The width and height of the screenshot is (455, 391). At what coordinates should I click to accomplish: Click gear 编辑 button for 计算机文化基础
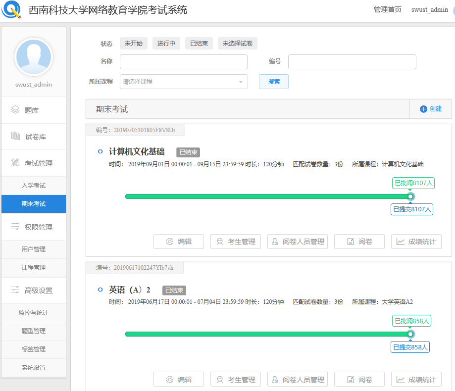coord(179,242)
